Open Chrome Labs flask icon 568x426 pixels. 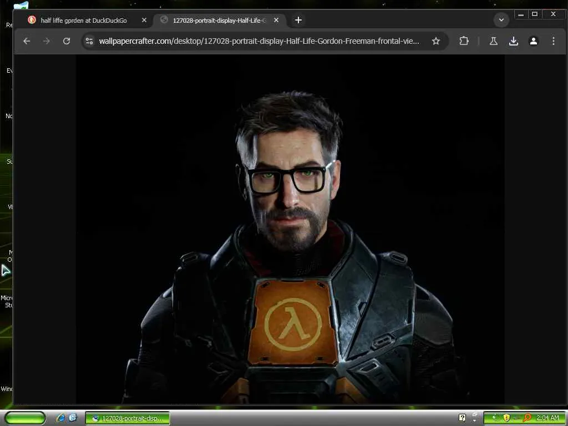click(x=493, y=41)
